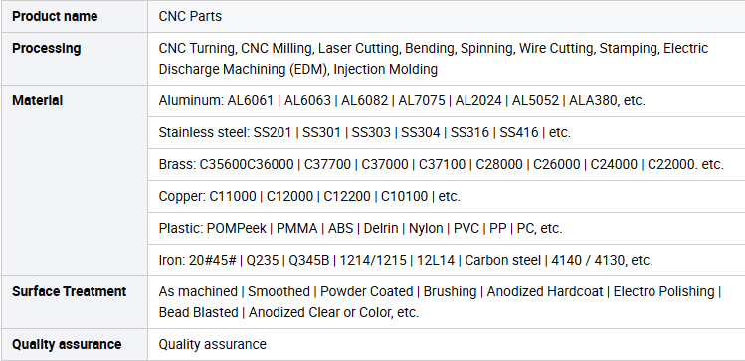Click the Iron 20#45# row

pos(447,260)
